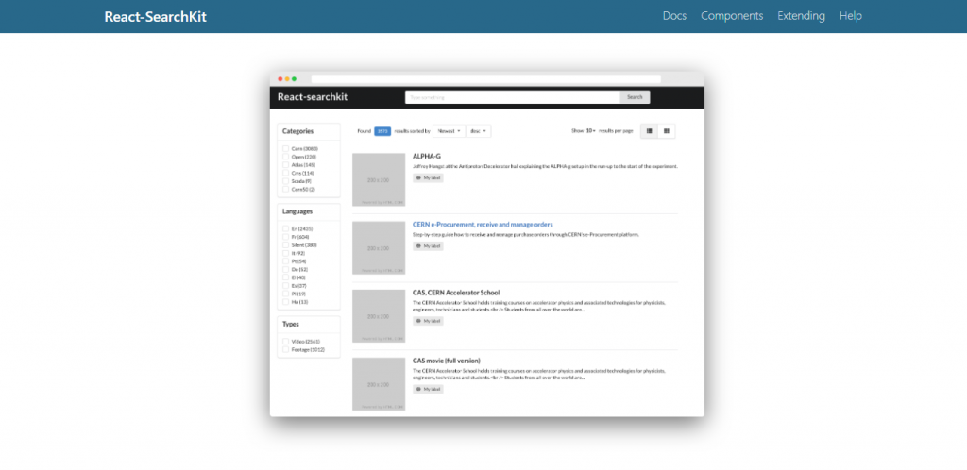Click the yellow dot in the mock browser window

pyautogui.click(x=287, y=79)
